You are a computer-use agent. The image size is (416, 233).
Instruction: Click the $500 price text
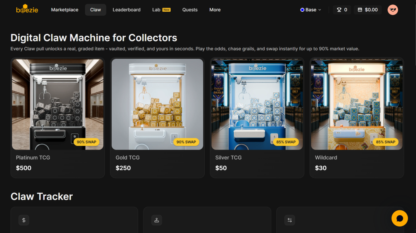click(x=24, y=168)
